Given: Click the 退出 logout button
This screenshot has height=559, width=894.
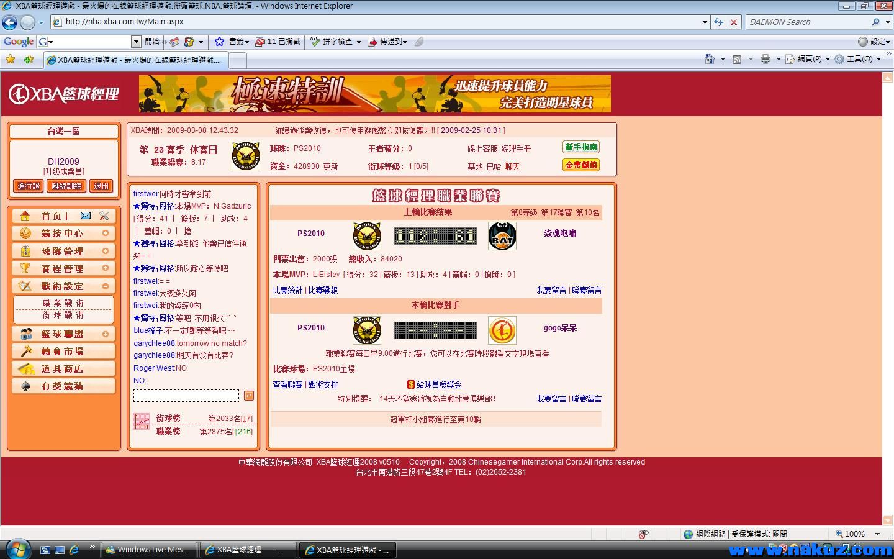Looking at the screenshot, I should click(x=101, y=186).
